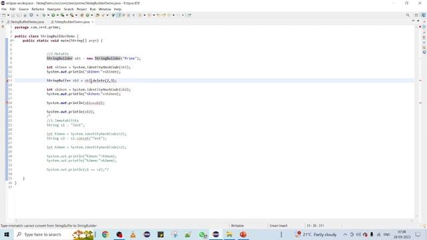Click error marker on line 18

[x=7, y=103]
